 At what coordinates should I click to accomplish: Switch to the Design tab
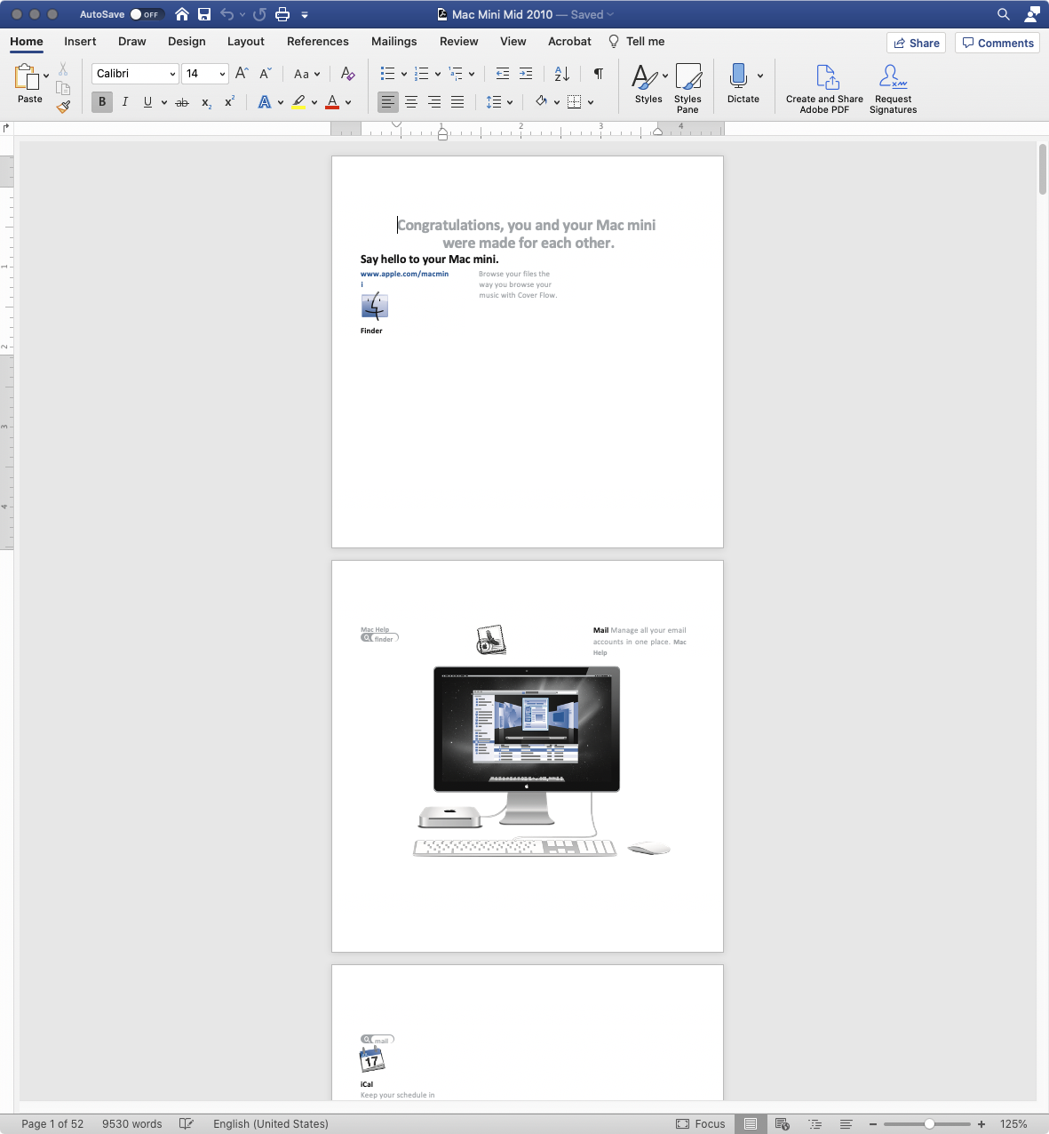click(x=187, y=42)
